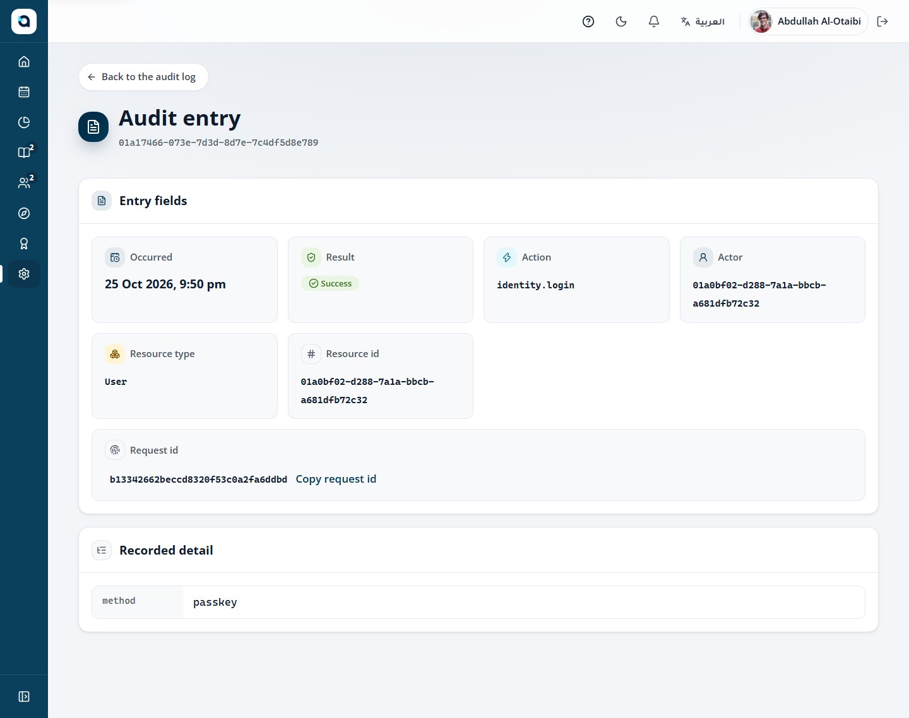Click the Entry fields heading
Screen dimensions: 909x718
153,201
